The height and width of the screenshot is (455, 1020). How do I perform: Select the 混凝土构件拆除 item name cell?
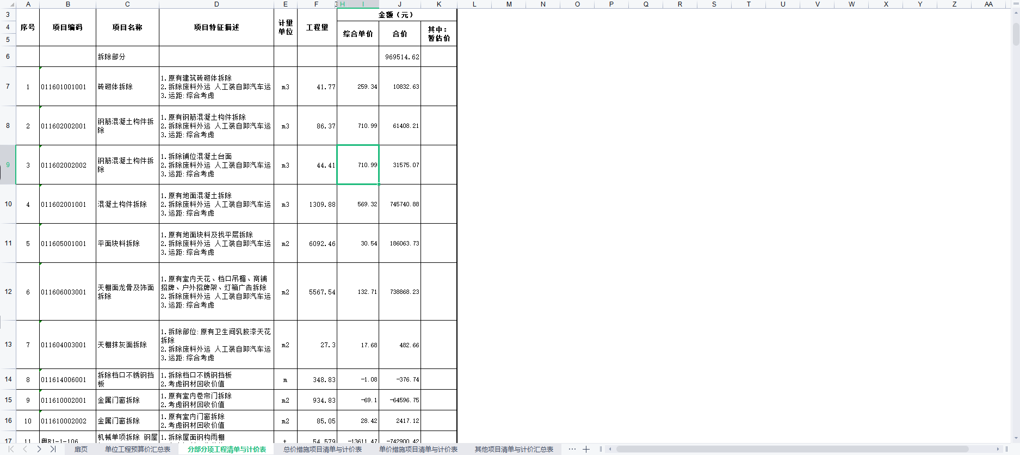(x=127, y=204)
